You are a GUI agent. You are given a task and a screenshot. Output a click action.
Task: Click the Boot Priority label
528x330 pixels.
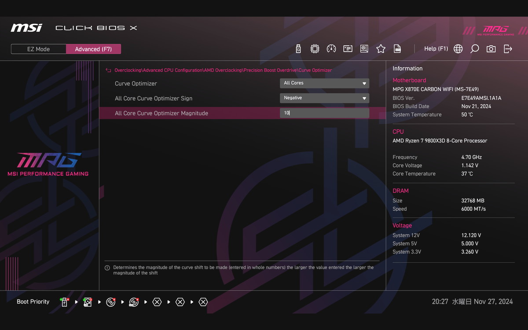[x=33, y=302]
